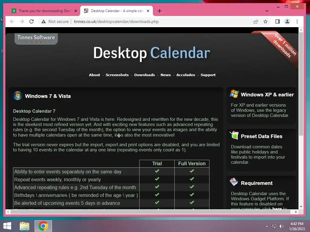Click the Windows XP flag icon

(x=234, y=94)
